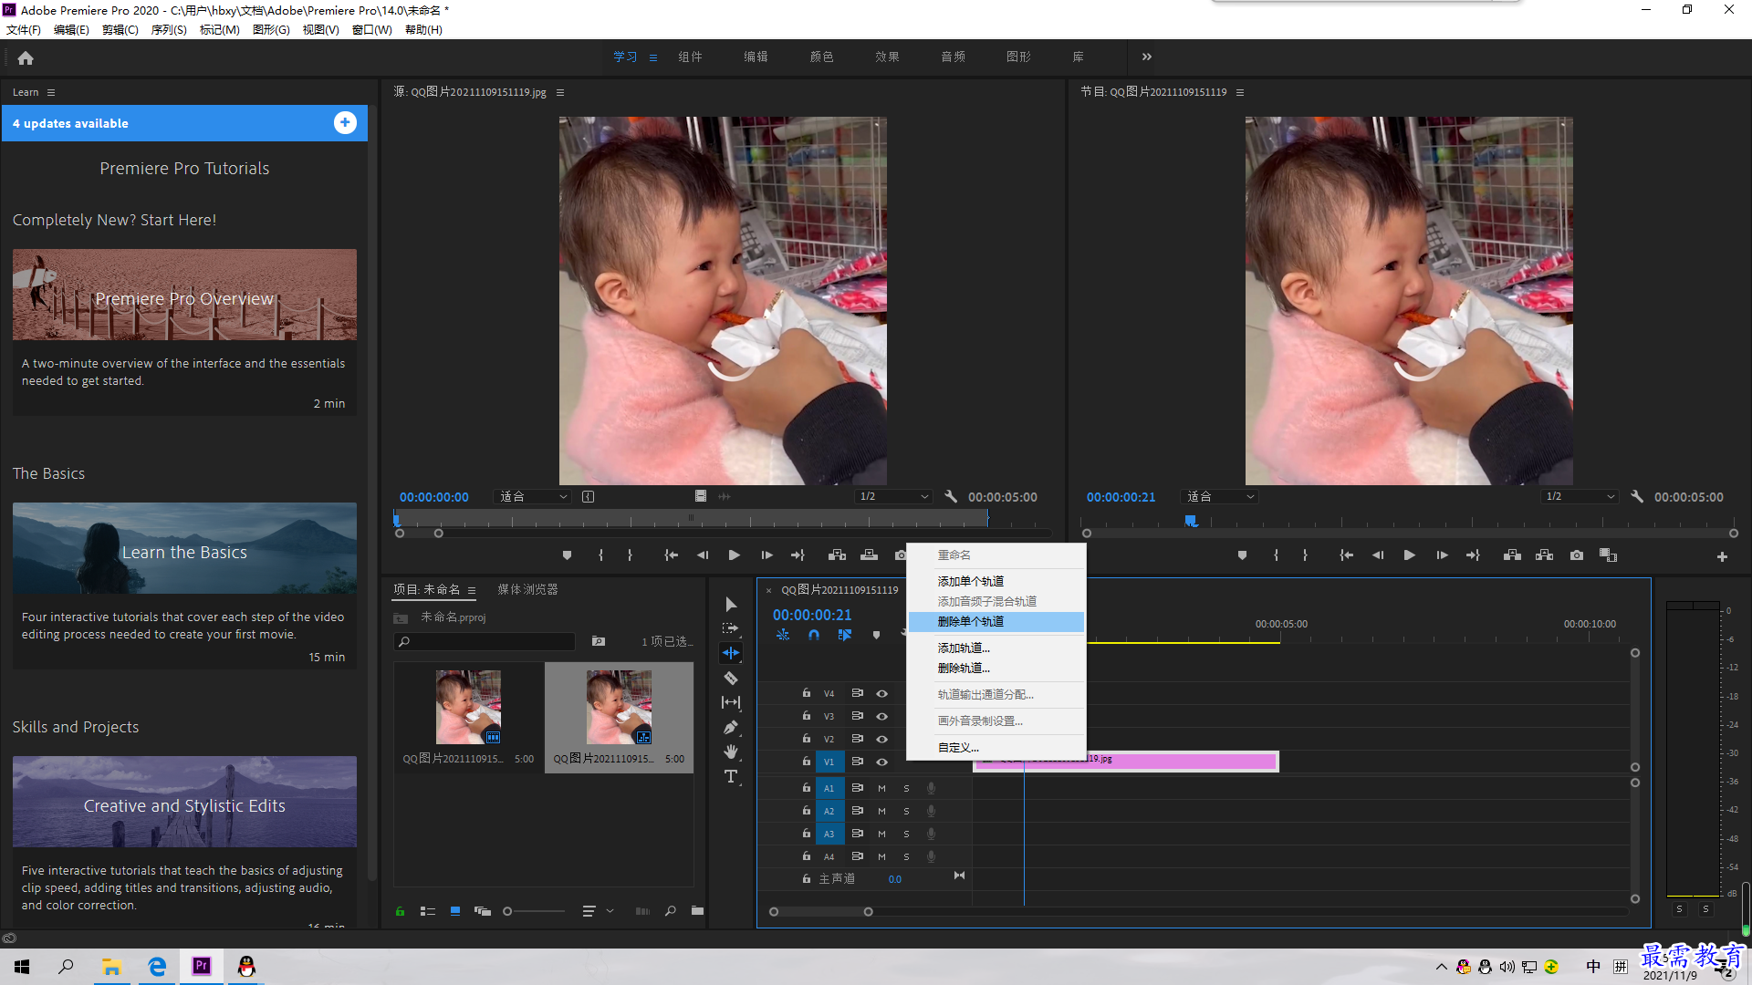Click Extract button in Program monitor
1752x985 pixels.
click(1544, 555)
